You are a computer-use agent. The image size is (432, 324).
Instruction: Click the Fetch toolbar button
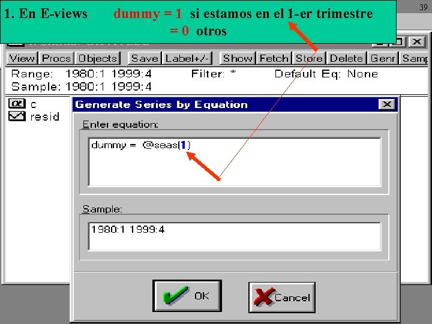click(274, 58)
